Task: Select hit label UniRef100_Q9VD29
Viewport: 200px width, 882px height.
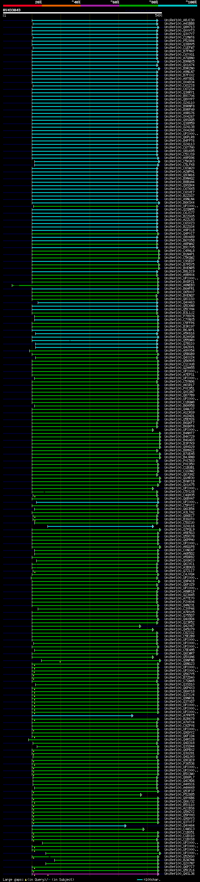Action: (x=179, y=447)
